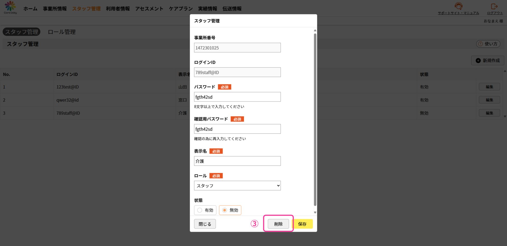The height and width of the screenshot is (246, 507).
Task: Click the plus icon for 新規作成
Action: tap(478, 61)
